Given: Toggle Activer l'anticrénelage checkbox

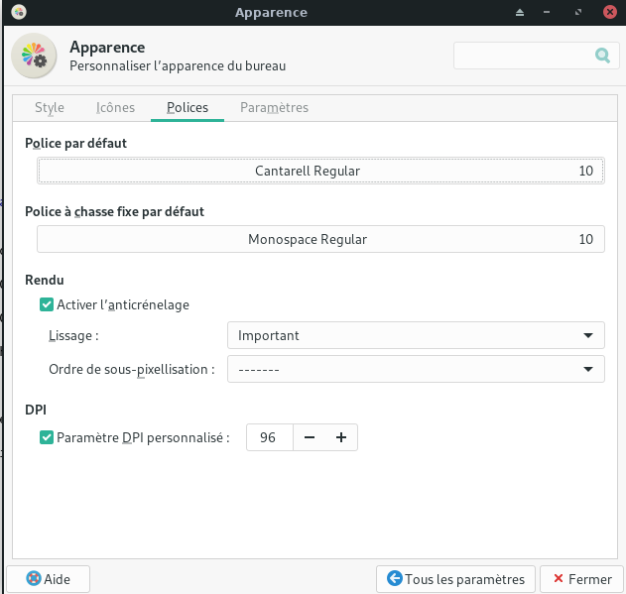Looking at the screenshot, I should 46,305.
